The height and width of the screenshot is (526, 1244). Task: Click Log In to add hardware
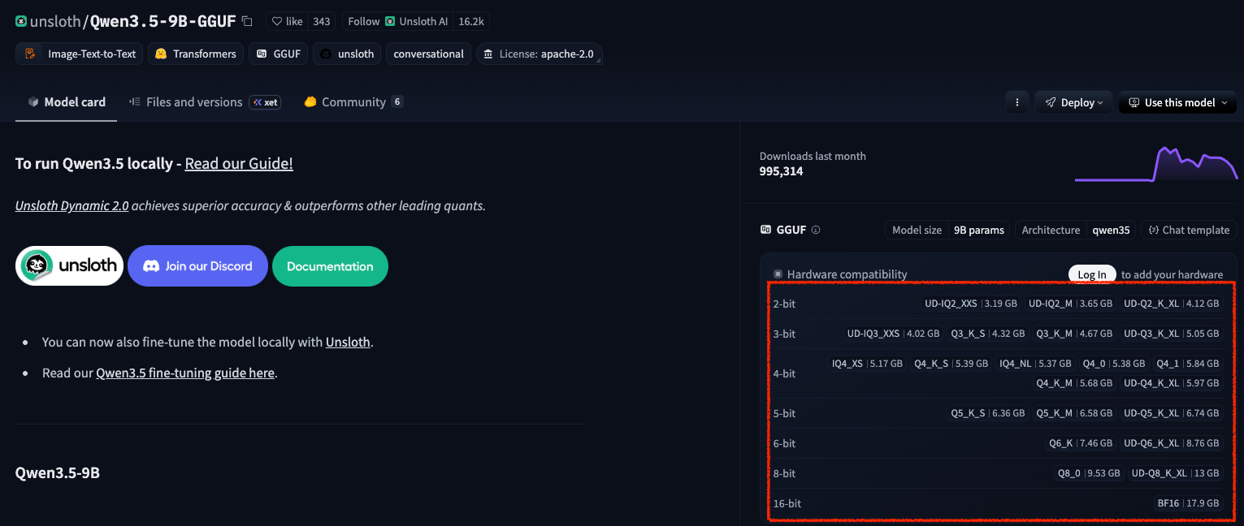point(1092,274)
